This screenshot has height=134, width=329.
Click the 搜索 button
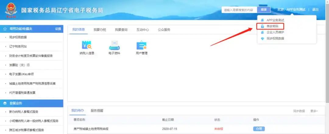point(264,10)
